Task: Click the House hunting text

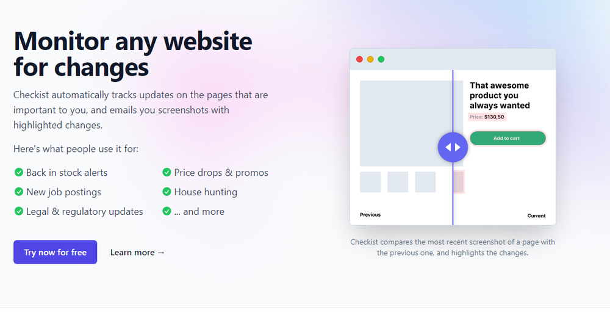Action: point(206,192)
